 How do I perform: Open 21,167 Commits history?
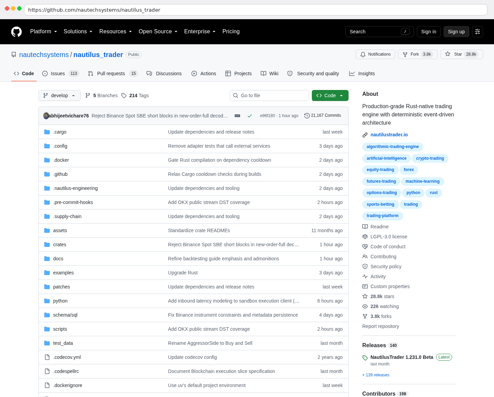point(323,116)
